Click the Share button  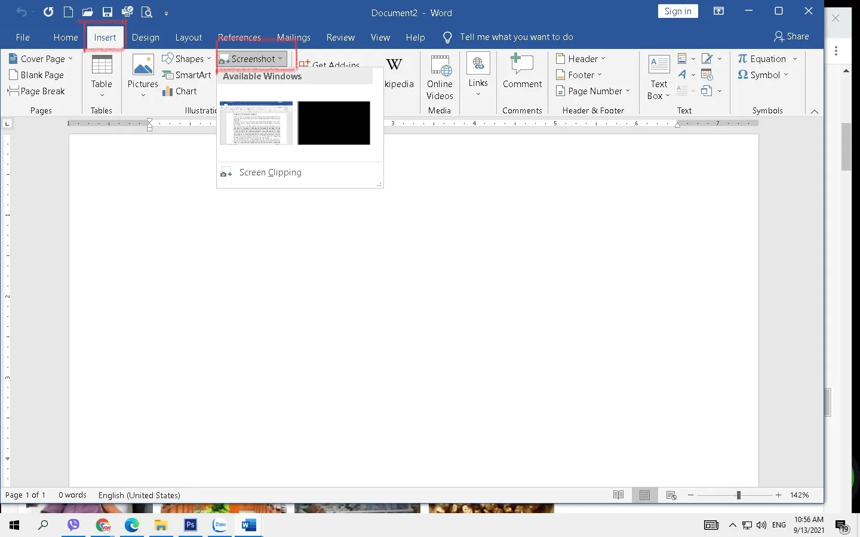[x=791, y=36]
